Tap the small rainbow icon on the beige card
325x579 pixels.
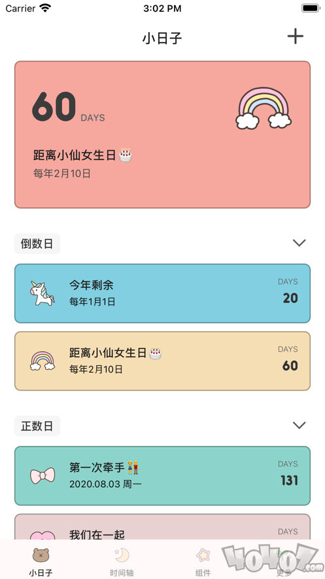coord(43,361)
